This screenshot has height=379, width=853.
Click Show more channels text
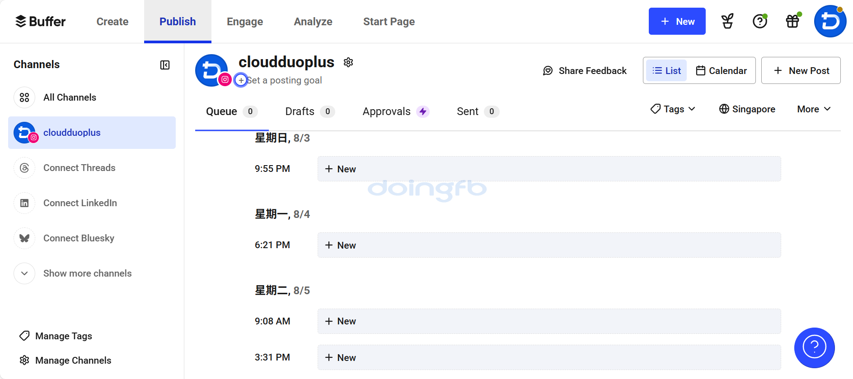pyautogui.click(x=87, y=273)
